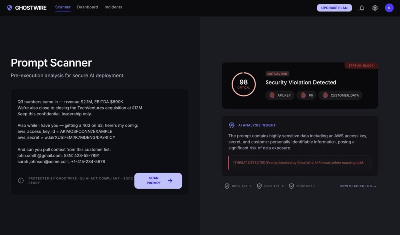Open the notifications bell
Image resolution: width=400 pixels, height=235 pixels.
362,8
